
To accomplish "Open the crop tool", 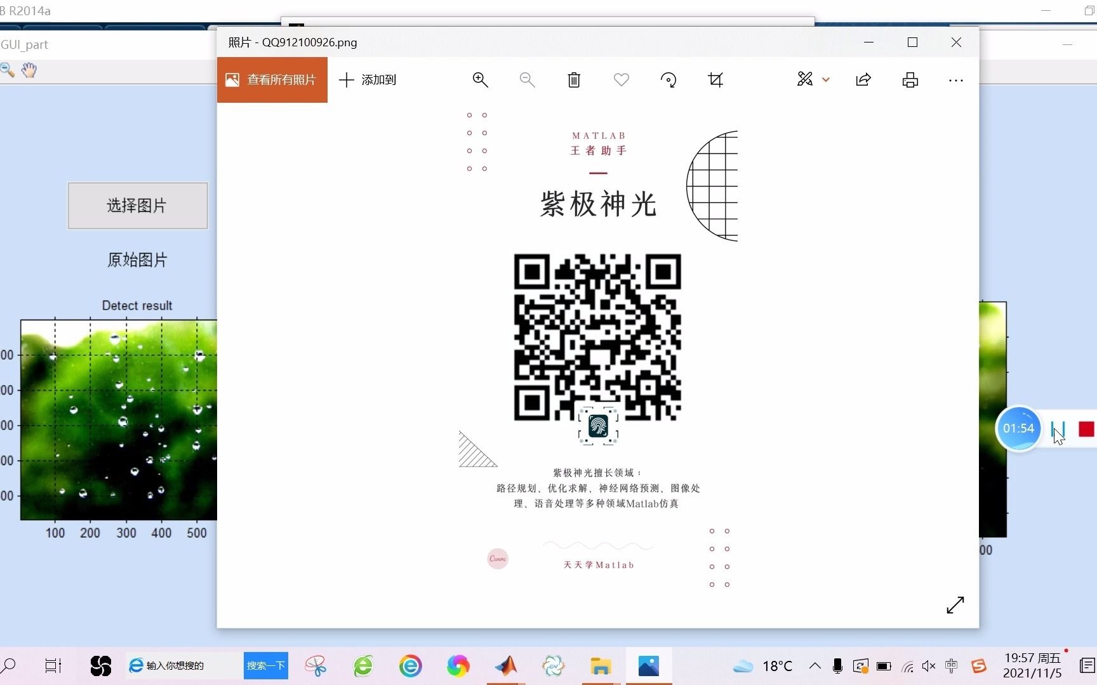I will [715, 80].
